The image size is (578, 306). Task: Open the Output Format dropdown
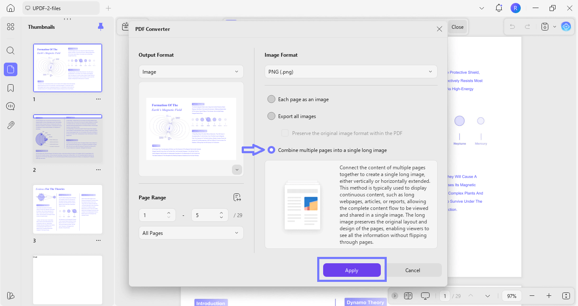[191, 71]
